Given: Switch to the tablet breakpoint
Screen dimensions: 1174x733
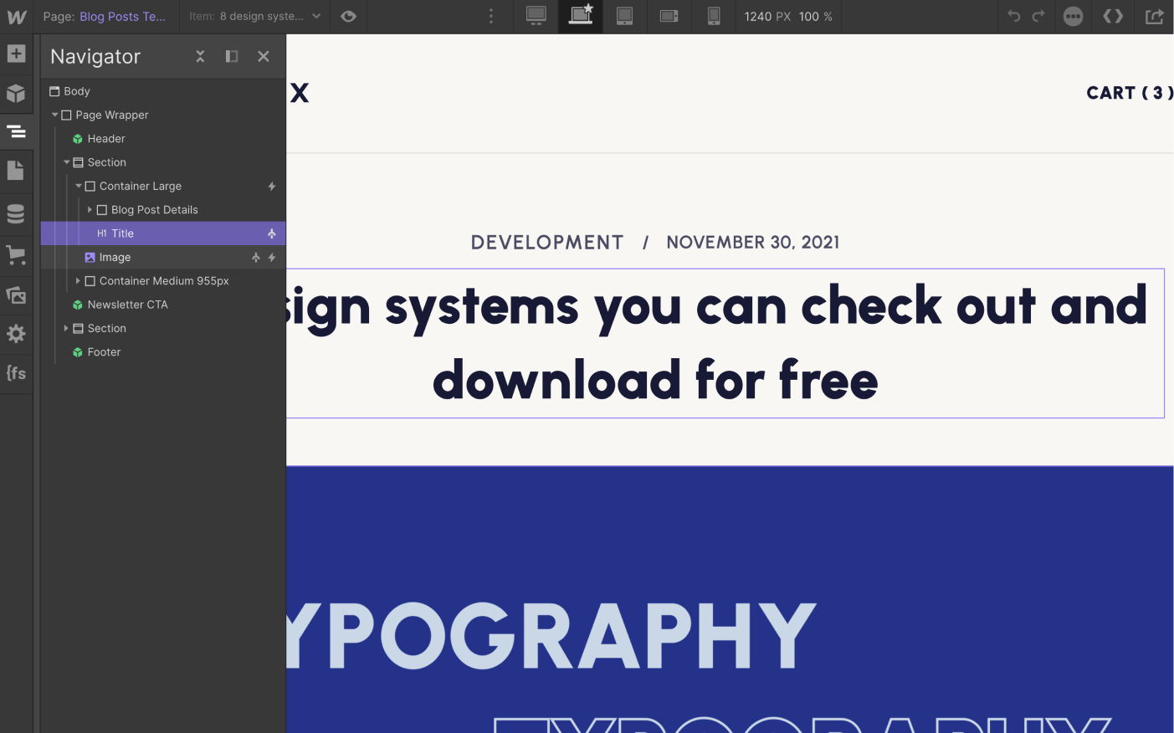Looking at the screenshot, I should tap(625, 16).
